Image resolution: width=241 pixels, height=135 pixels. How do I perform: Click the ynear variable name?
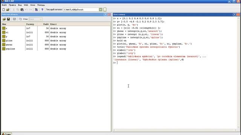pos(9,45)
